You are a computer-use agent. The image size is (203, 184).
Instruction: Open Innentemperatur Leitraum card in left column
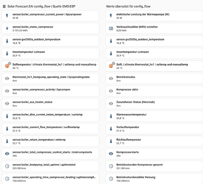point(50,53)
